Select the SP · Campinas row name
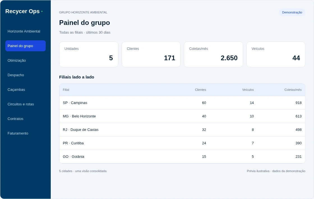 75,103
